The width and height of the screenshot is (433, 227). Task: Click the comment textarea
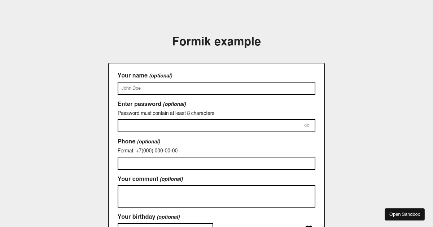click(216, 196)
